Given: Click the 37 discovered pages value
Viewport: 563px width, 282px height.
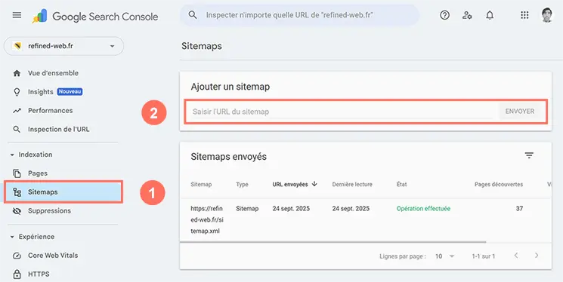Looking at the screenshot, I should point(519,209).
